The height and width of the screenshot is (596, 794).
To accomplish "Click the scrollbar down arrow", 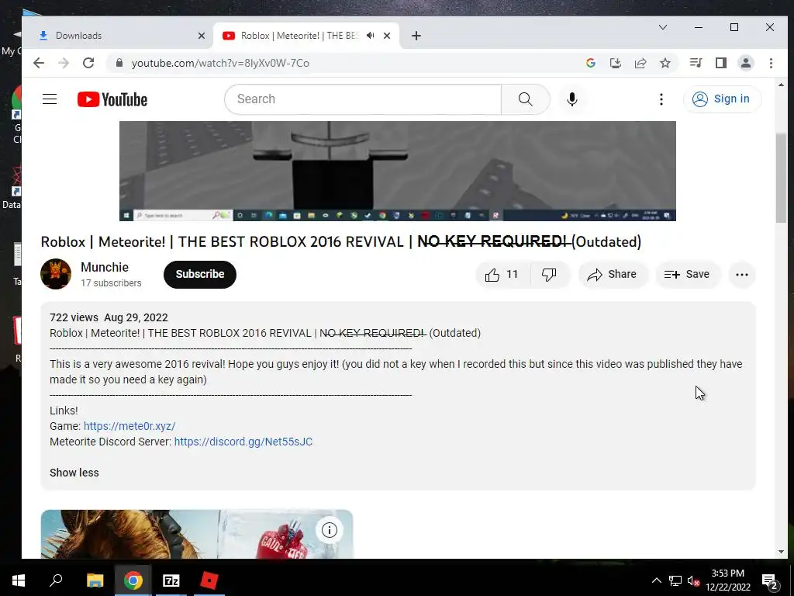I will coord(781,552).
